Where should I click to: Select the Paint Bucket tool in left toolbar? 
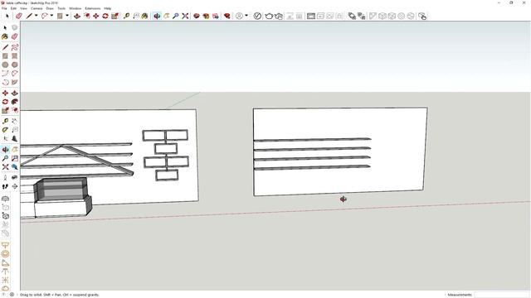pyautogui.click(x=5, y=36)
